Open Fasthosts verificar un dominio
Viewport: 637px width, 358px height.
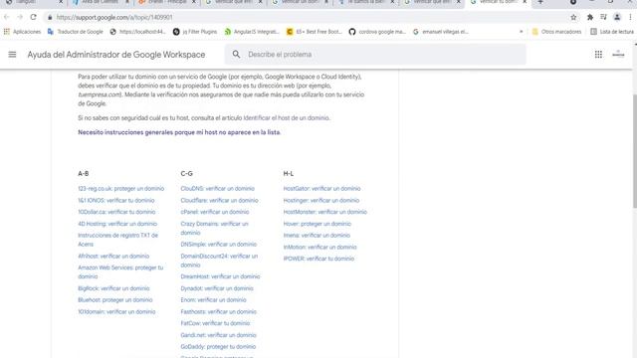click(219, 311)
